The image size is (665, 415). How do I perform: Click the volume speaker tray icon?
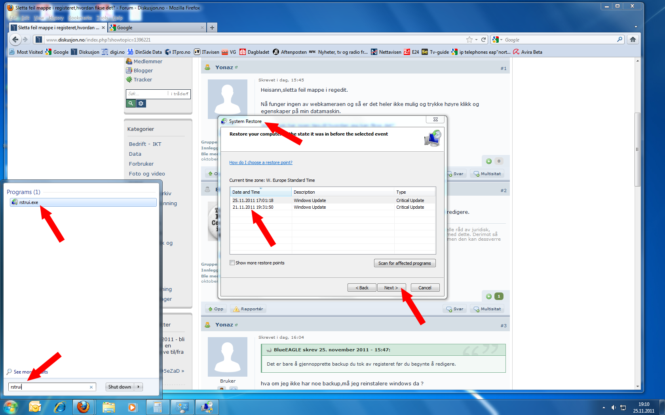point(614,407)
